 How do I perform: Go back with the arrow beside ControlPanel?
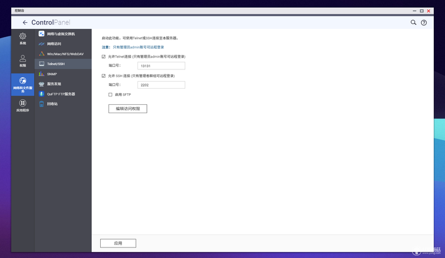coord(25,22)
